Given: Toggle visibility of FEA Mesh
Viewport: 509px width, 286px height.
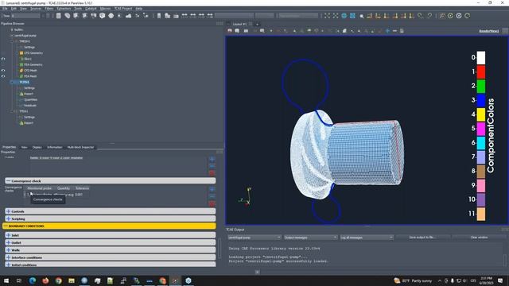Looking at the screenshot, I should [x=3, y=76].
